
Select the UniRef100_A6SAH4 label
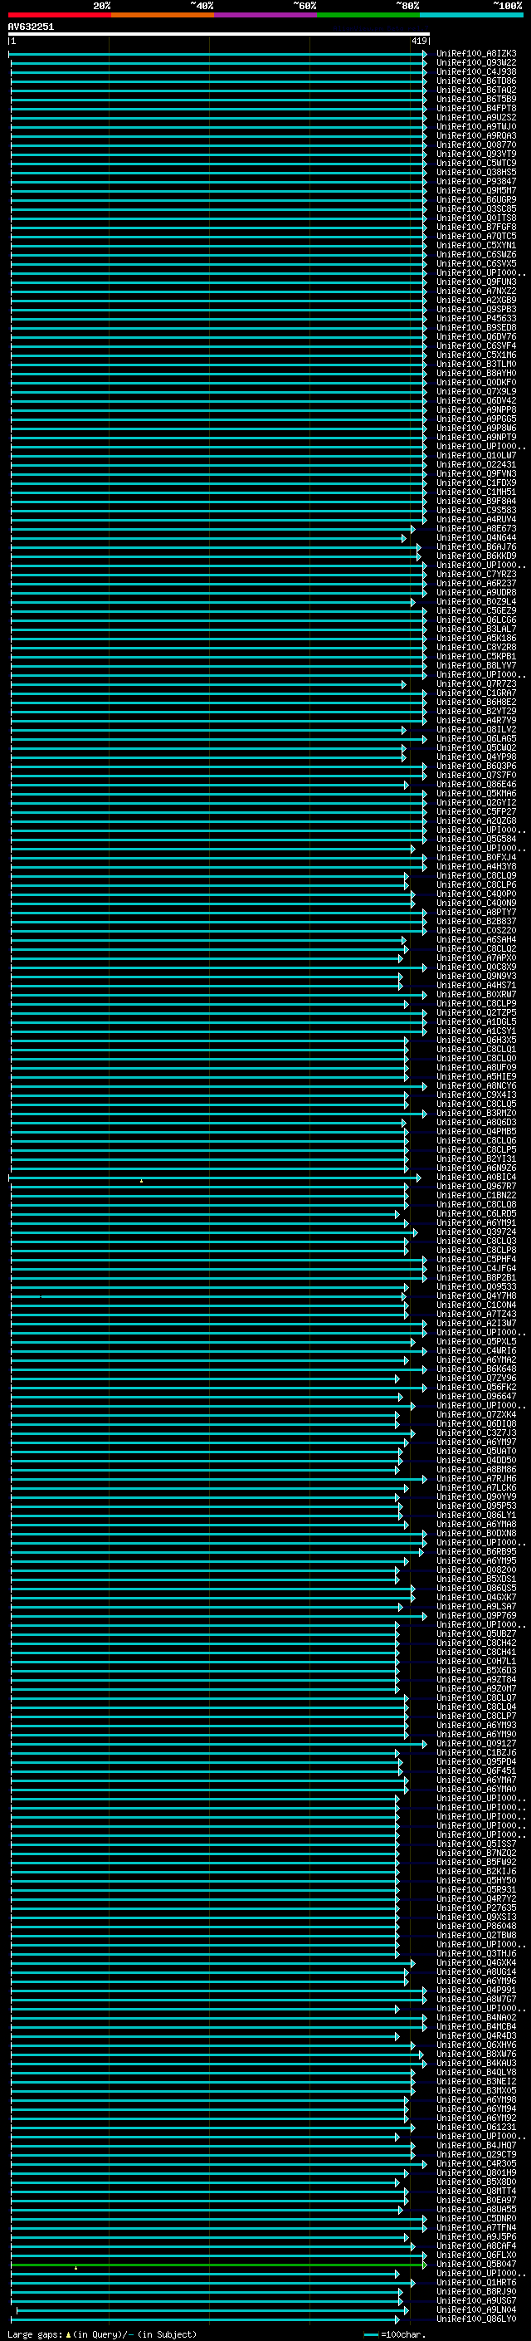coord(475,938)
